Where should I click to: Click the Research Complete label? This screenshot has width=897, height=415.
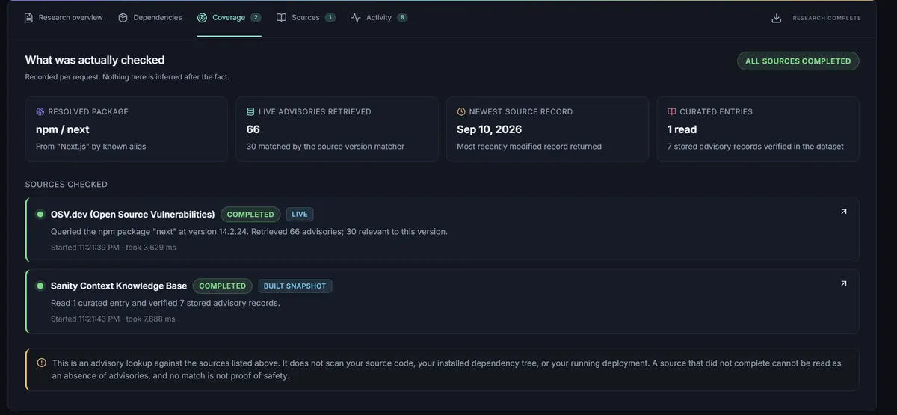click(x=827, y=18)
